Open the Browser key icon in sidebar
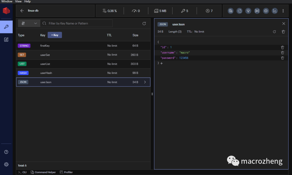 point(6,27)
